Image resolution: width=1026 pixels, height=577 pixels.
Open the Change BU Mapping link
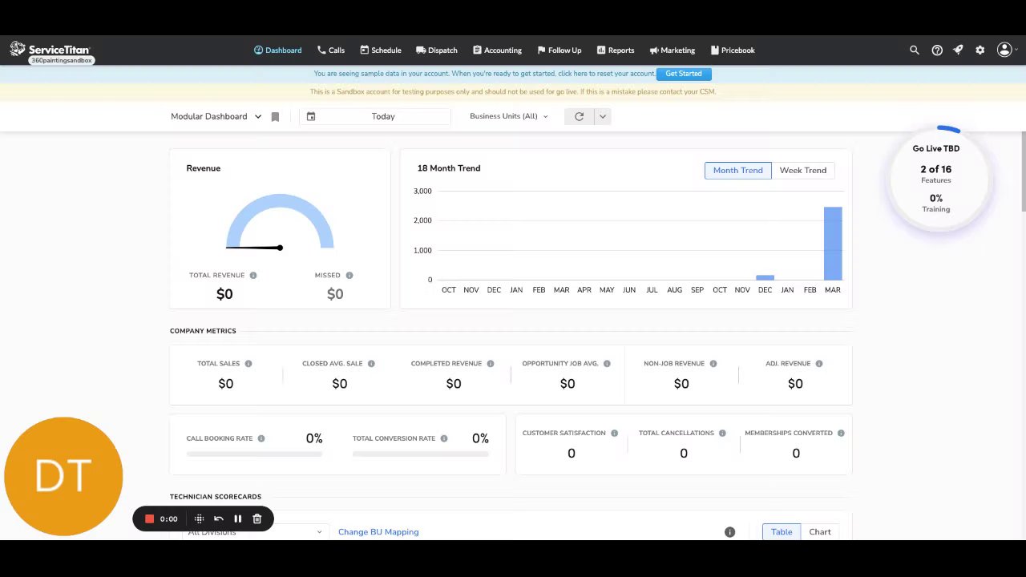[378, 531]
